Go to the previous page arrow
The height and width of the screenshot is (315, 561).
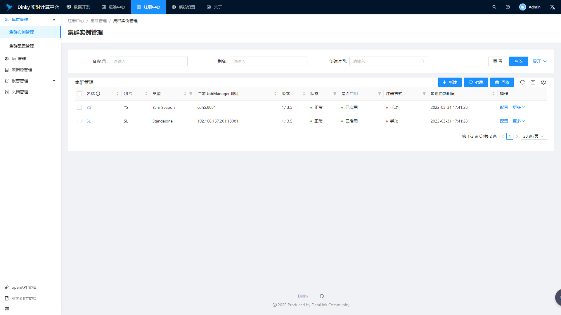pos(503,136)
